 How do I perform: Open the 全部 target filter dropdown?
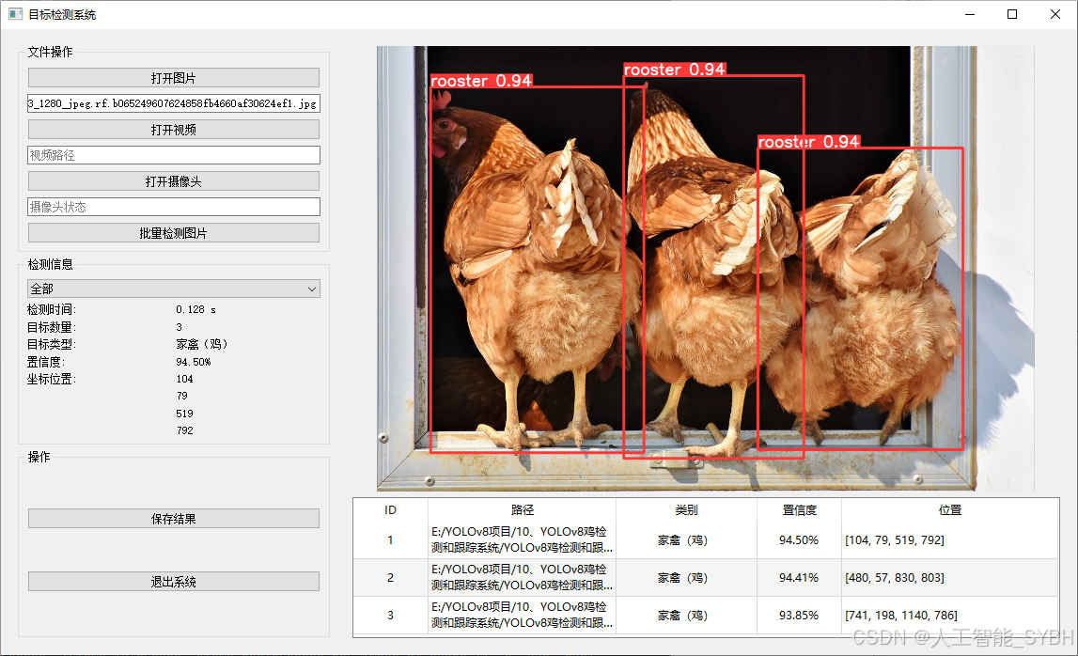[173, 289]
